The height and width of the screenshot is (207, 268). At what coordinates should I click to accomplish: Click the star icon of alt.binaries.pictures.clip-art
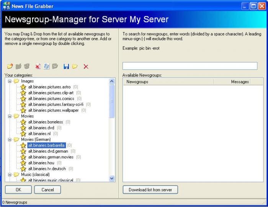click(23, 93)
